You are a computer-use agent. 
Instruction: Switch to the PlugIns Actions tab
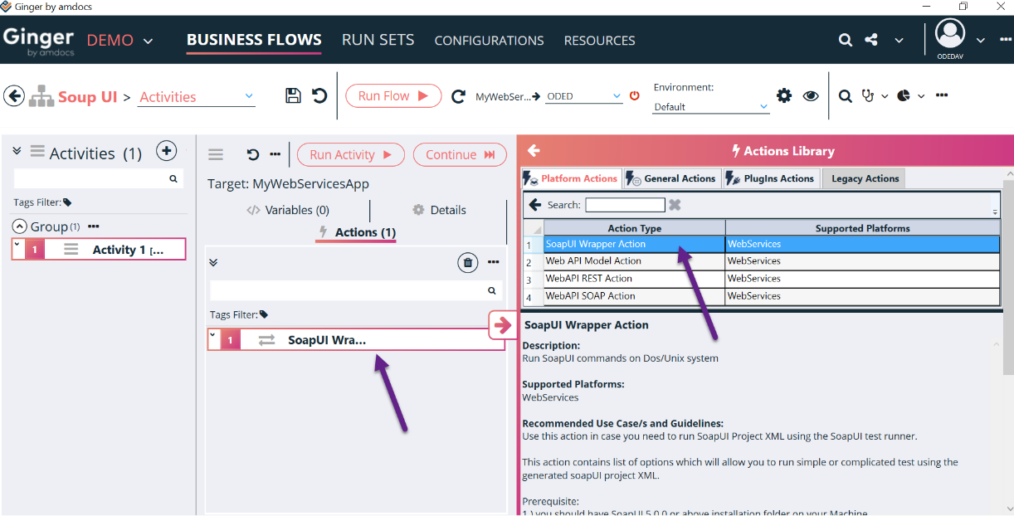tap(770, 178)
